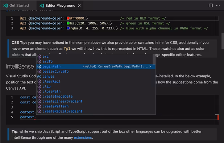This screenshot has width=224, height=143.
Task: Click the property icon beside canvas
Action: tap(39, 77)
